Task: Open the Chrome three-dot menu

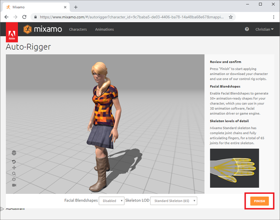Action: click(x=273, y=17)
